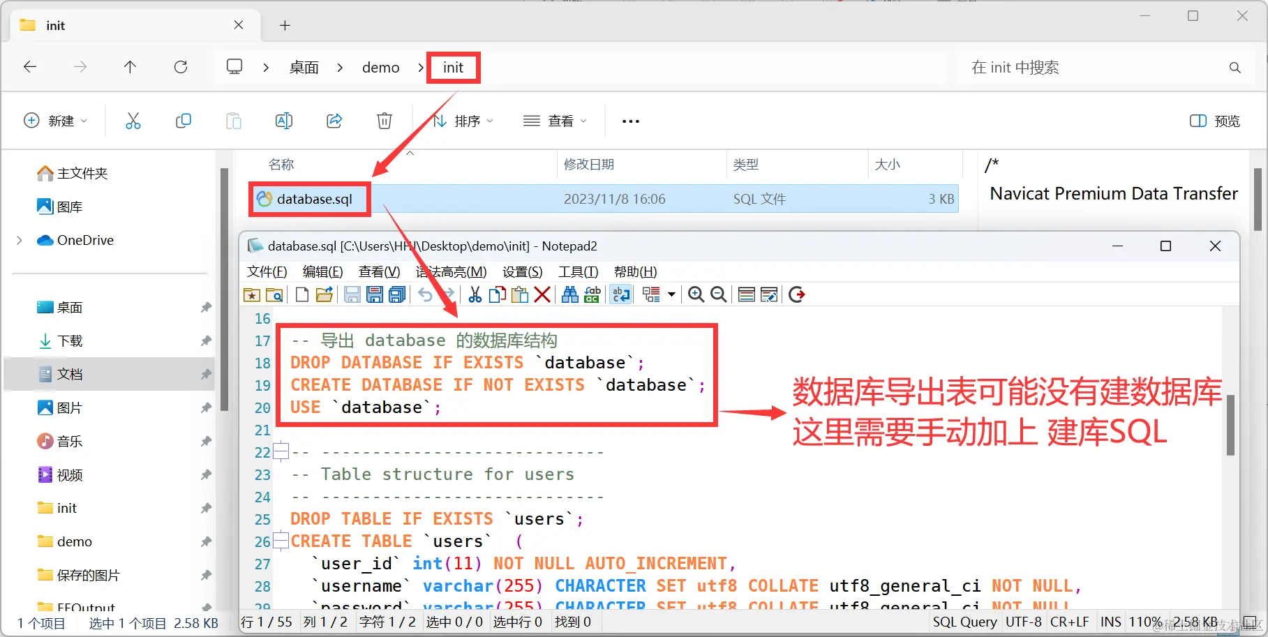
Task: Open Customize Schemes icon in Notepad2
Action: pyautogui.click(x=768, y=295)
